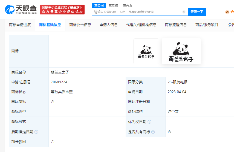This screenshot has height=152, width=234.
Task: Open the 商品/服务项目 tab
Action: (207, 25)
